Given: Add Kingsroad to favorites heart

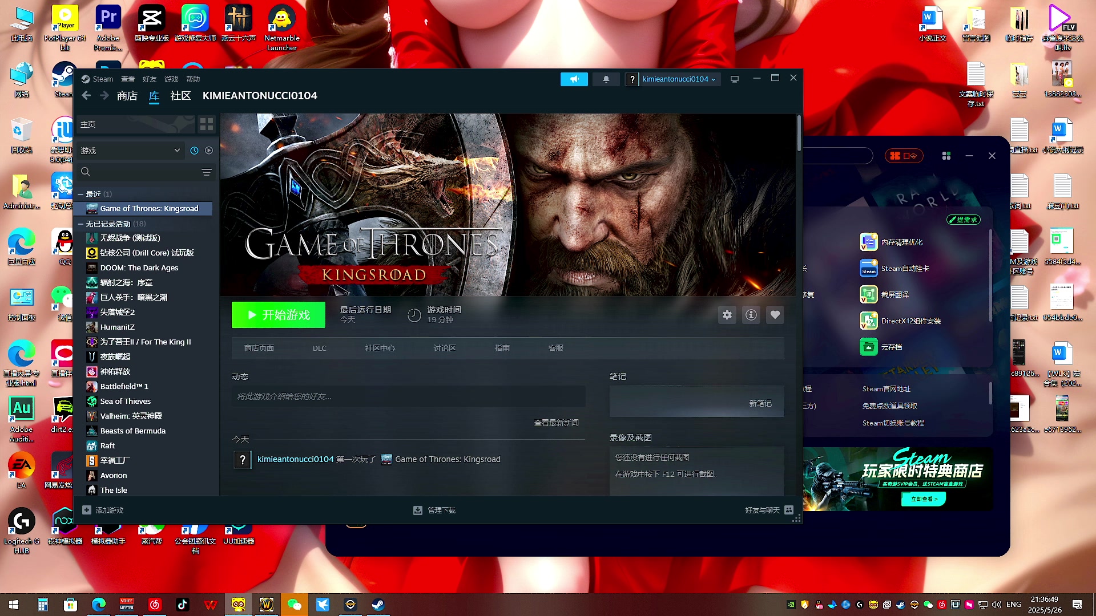Looking at the screenshot, I should coord(775,315).
